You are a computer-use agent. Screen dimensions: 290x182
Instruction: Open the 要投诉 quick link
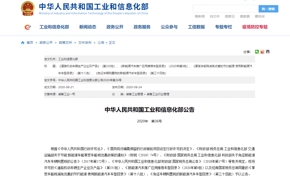260,16
